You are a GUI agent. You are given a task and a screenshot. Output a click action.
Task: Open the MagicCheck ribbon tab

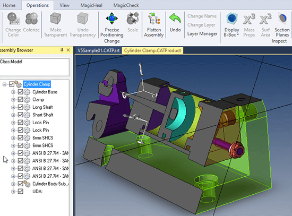126,5
